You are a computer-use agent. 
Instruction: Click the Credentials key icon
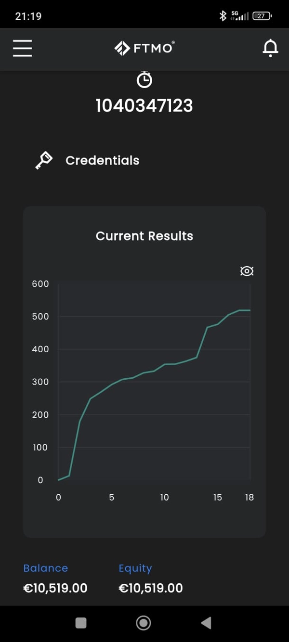(43, 160)
